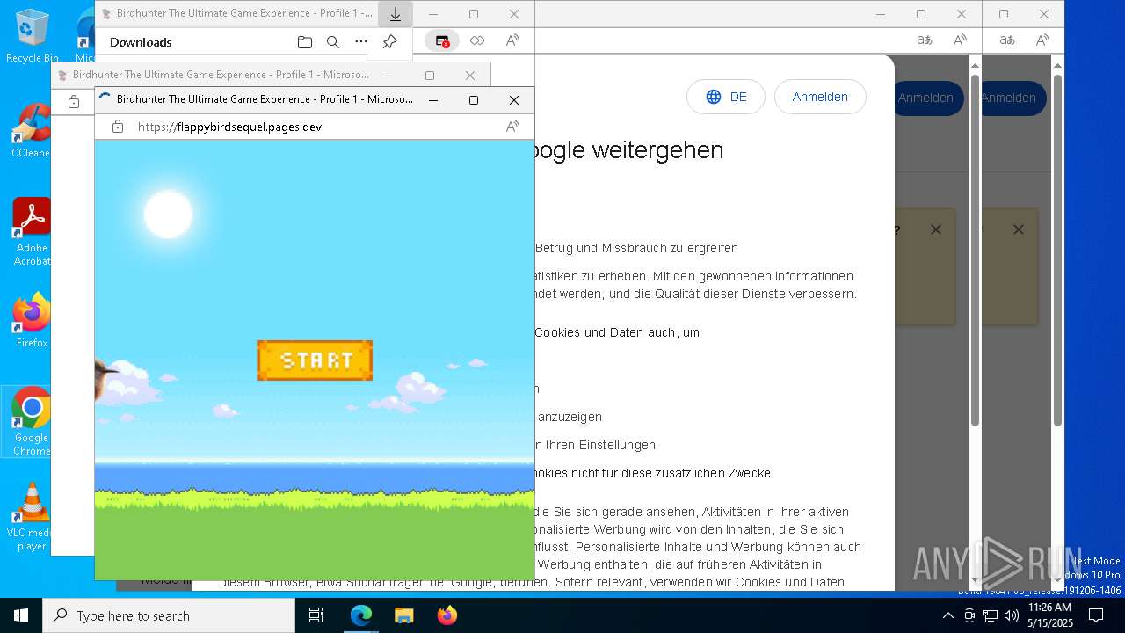Open clock showing 11:26 AM
This screenshot has height=633, width=1125.
click(x=1049, y=615)
